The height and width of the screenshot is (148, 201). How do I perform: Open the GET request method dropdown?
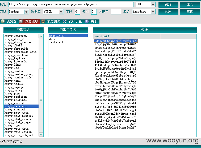tap(153, 4)
